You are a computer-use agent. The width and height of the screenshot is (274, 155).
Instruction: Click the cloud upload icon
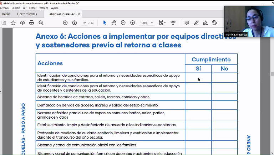tap(22, 23)
